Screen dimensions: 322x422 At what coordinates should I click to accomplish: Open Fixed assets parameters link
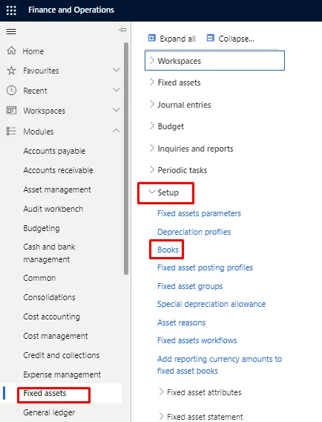point(199,213)
